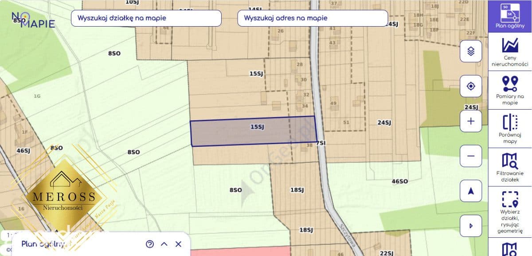Open Ceny nieruchomości price view
Viewport: 532px width, 256px height.
[510, 51]
